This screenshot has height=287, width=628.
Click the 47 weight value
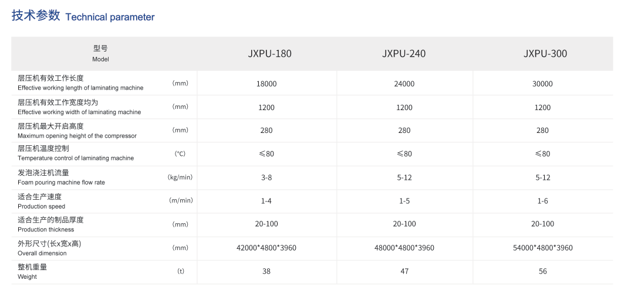point(404,271)
